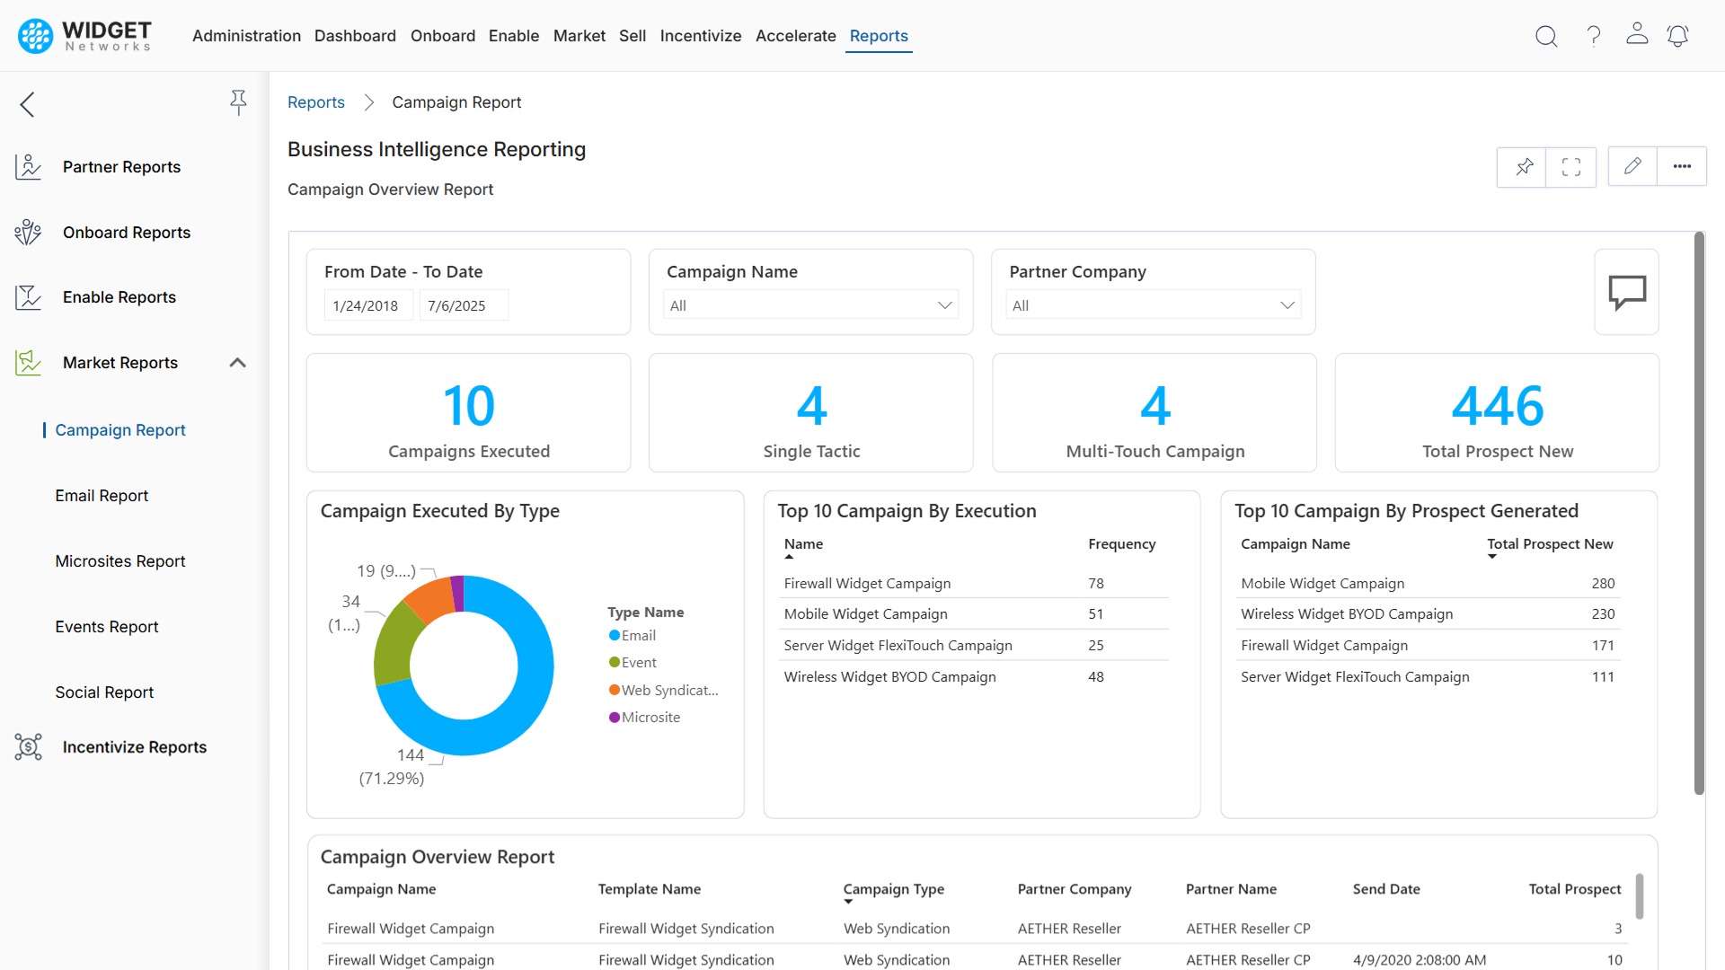
Task: Collapse sidebar using back arrow icon
Action: (28, 104)
